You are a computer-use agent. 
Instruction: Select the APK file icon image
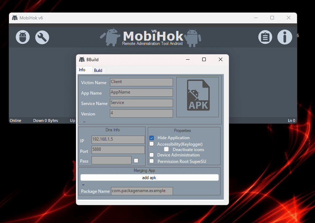point(198,95)
